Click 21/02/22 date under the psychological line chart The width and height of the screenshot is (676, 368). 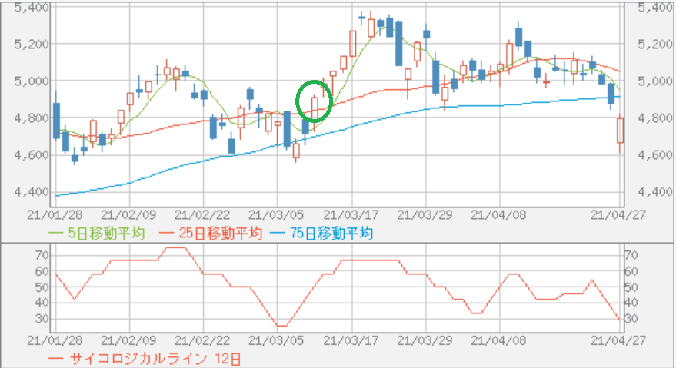coord(202,340)
